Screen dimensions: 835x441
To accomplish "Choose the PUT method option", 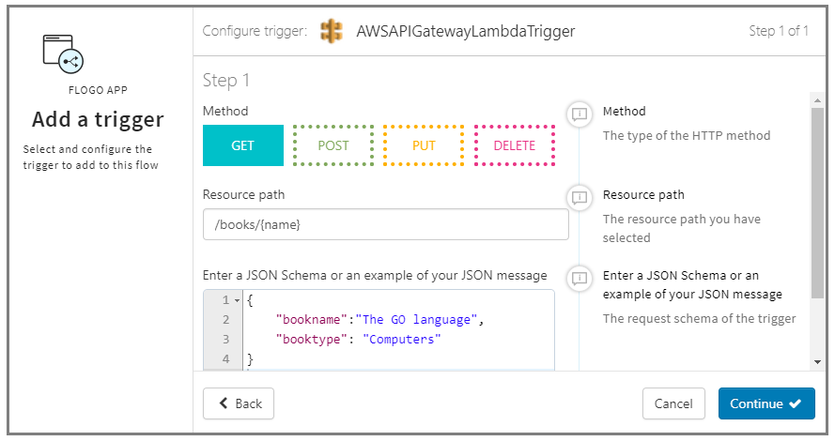I will coord(424,145).
